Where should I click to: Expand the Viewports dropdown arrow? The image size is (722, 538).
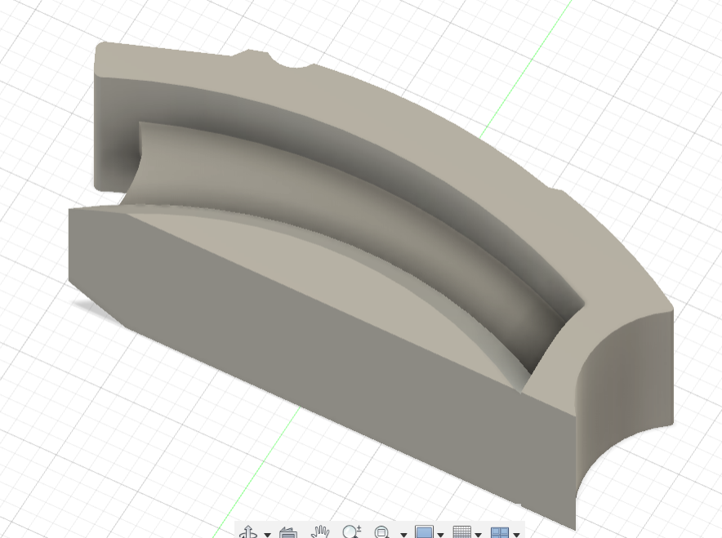[516, 535]
